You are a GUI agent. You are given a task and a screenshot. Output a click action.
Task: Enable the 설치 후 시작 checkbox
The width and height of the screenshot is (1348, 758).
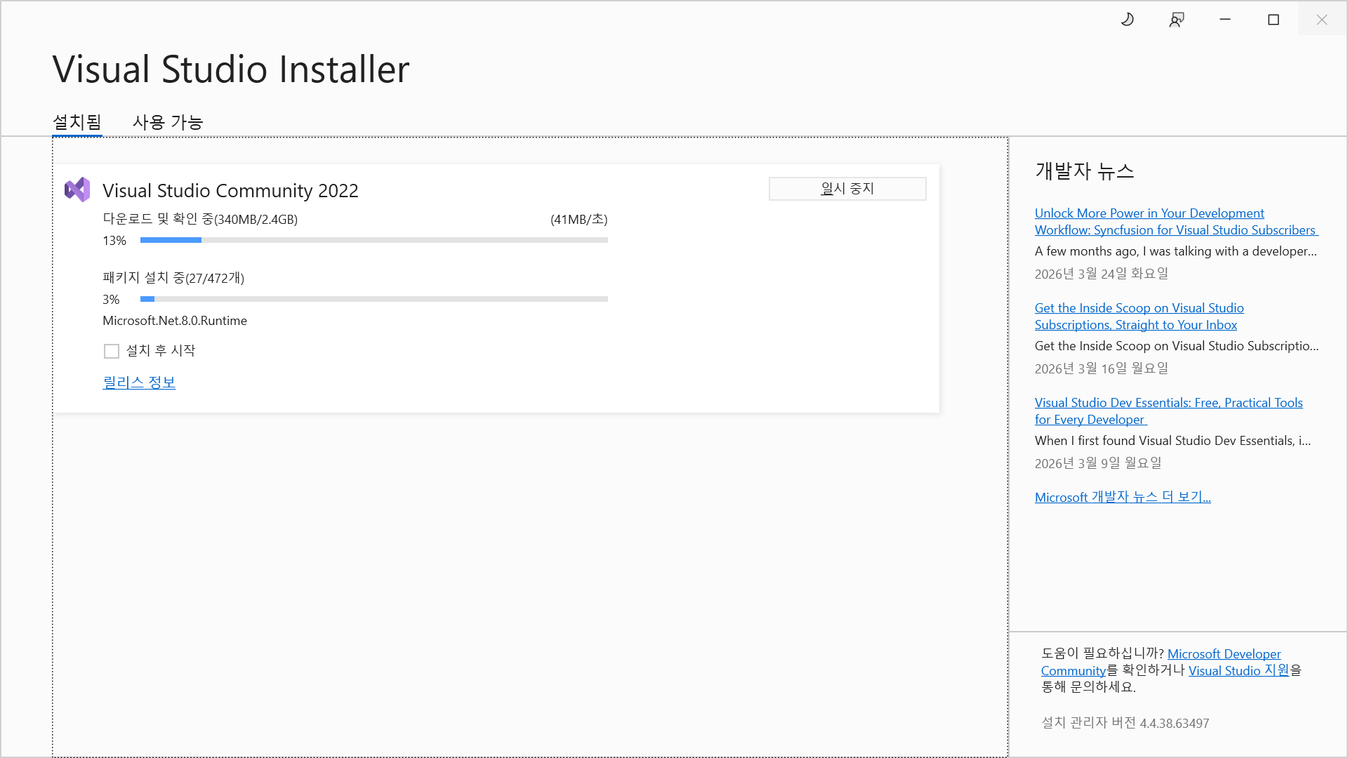tap(112, 351)
